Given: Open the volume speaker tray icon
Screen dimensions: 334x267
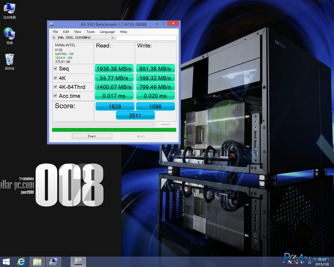Looking at the screenshot, I should (x=302, y=262).
